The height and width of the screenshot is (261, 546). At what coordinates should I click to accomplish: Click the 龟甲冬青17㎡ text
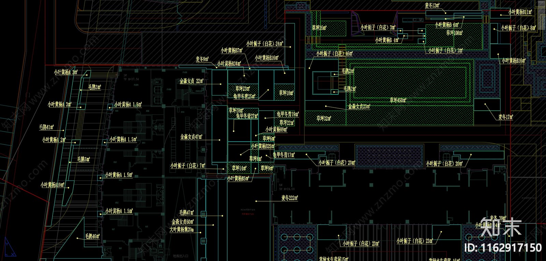284,155
